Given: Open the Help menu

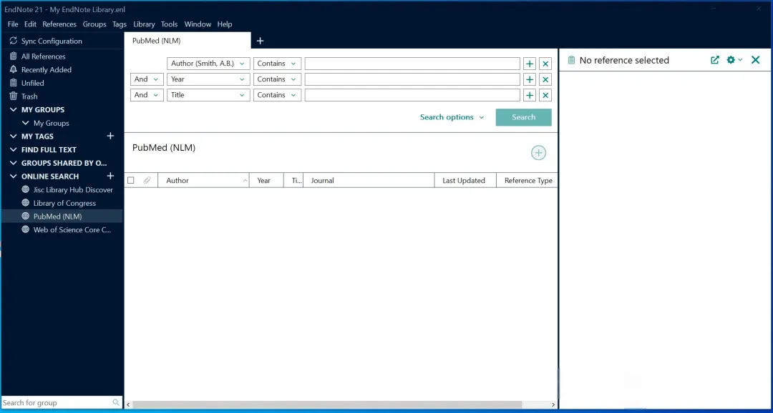Looking at the screenshot, I should coord(224,24).
